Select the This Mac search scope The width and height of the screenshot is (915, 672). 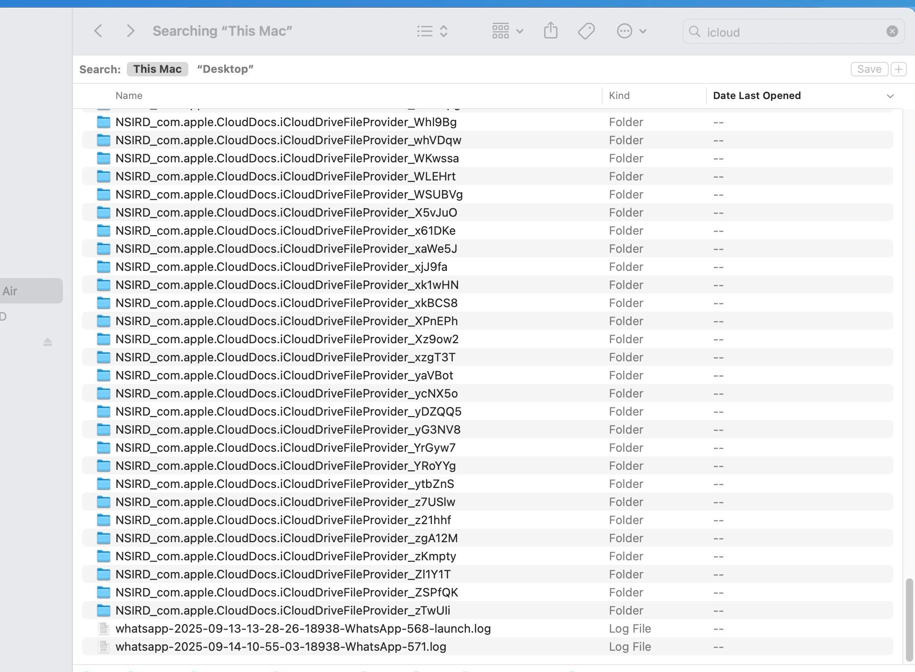157,69
